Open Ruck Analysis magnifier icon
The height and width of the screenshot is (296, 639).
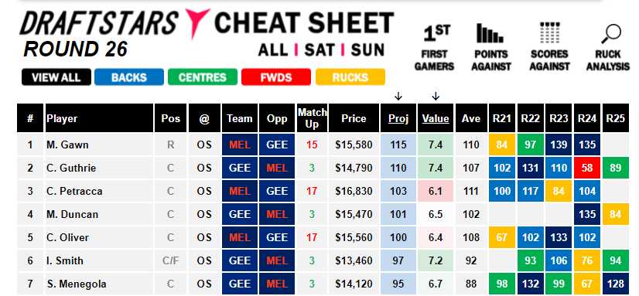click(x=610, y=34)
